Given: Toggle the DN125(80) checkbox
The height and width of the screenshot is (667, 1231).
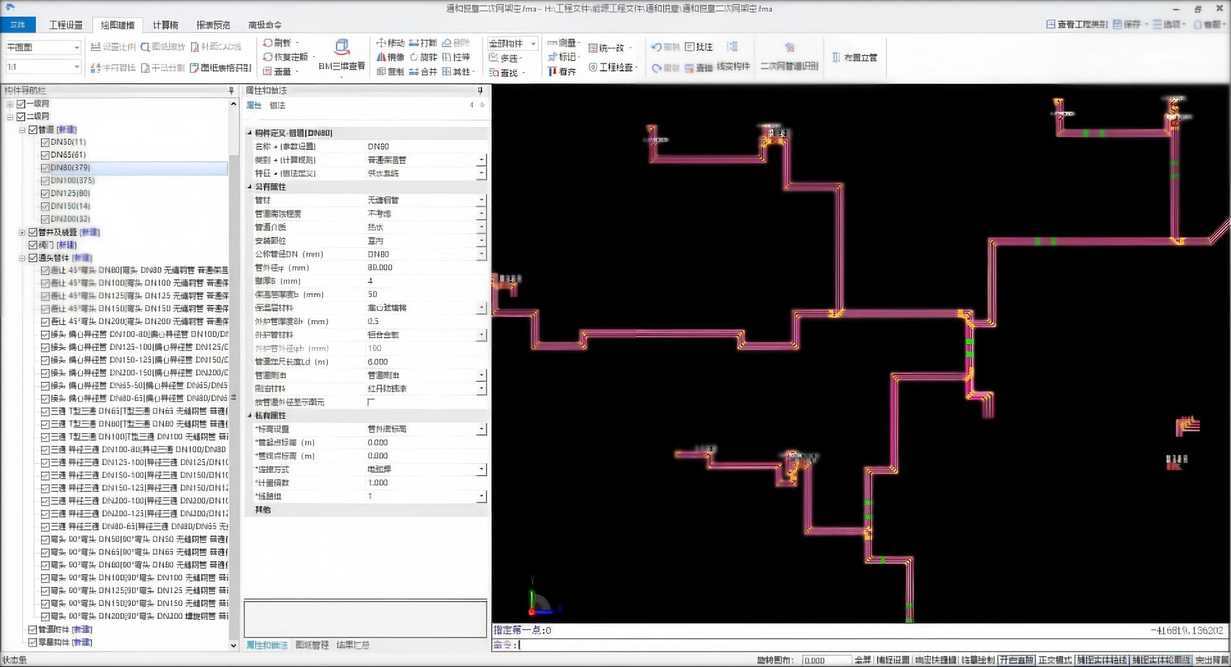Looking at the screenshot, I should 45,194.
